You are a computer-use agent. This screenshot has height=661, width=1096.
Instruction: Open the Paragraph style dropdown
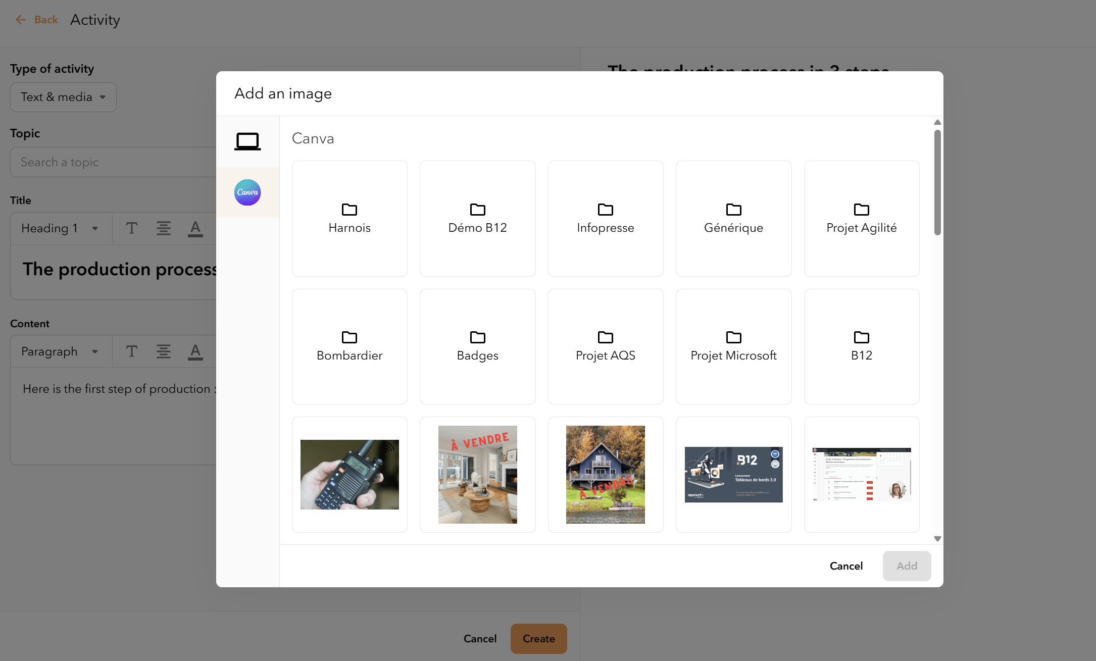(x=60, y=351)
